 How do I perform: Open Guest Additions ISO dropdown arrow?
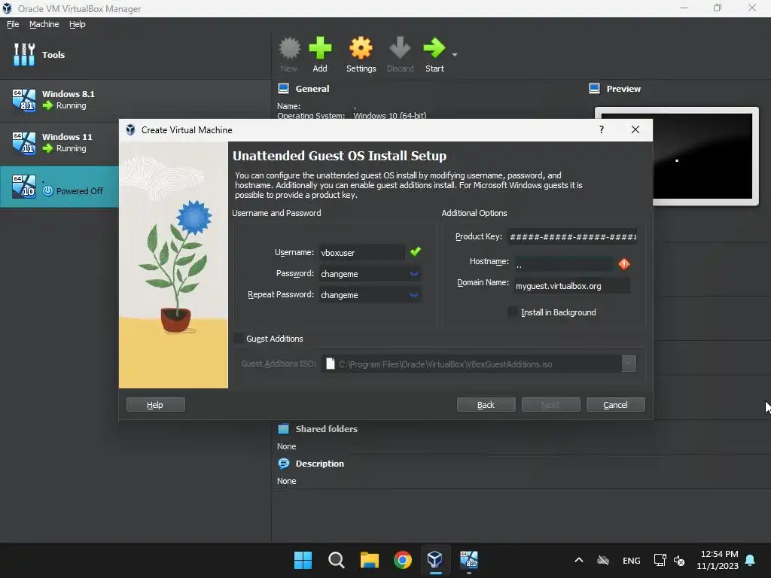[629, 364]
